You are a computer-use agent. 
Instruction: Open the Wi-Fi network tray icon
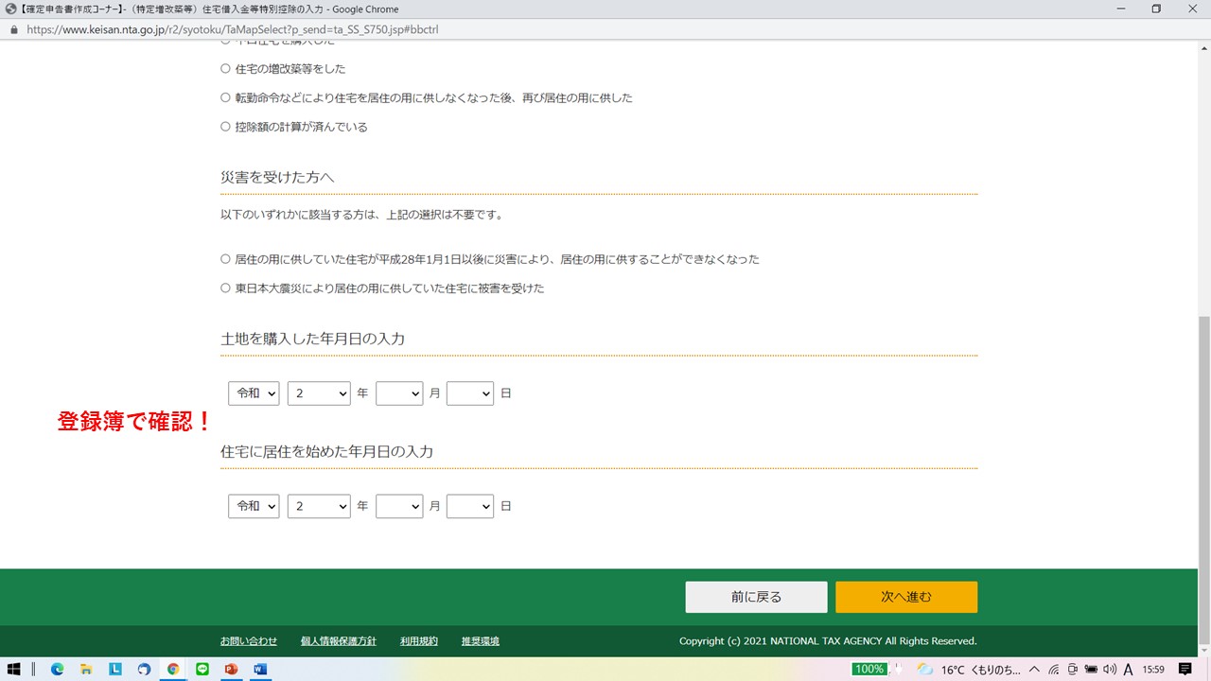[1054, 669]
